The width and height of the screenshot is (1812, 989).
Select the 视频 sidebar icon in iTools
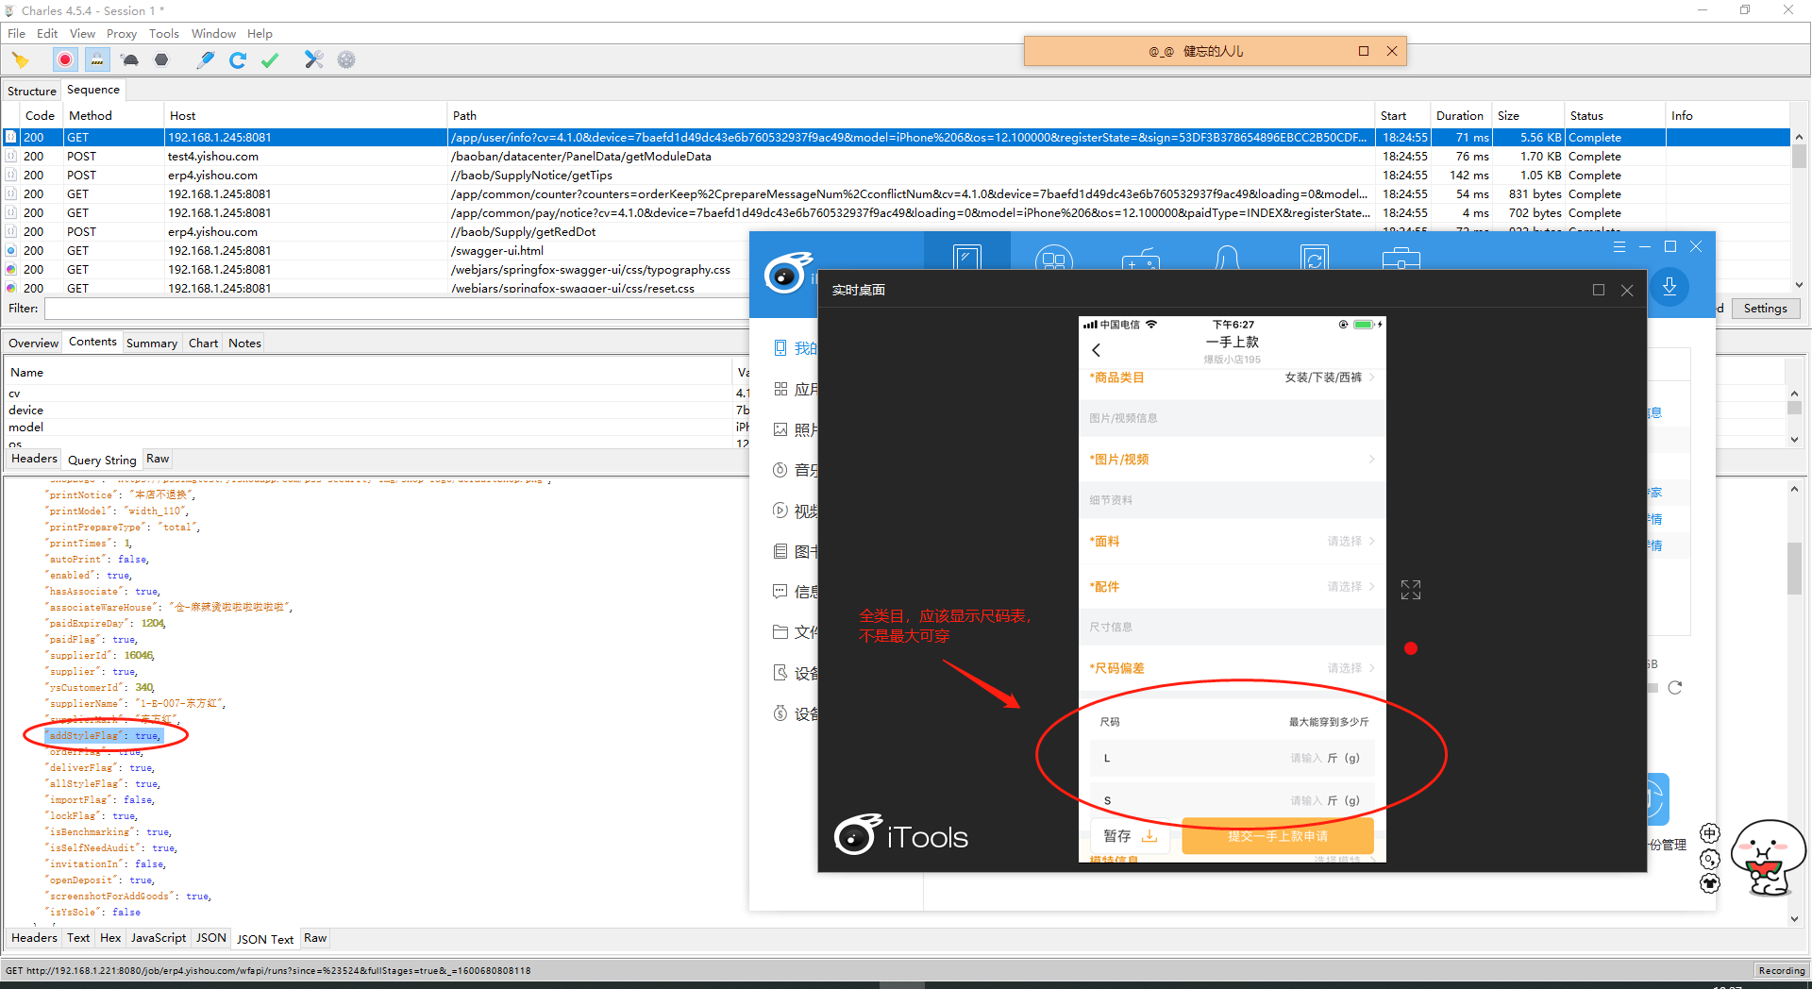click(x=780, y=511)
